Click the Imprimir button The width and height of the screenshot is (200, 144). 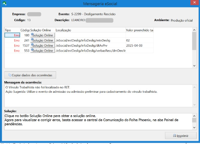pyautogui.click(x=180, y=136)
